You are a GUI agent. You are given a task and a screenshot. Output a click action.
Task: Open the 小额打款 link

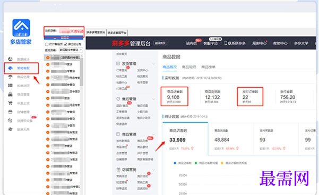142,112
